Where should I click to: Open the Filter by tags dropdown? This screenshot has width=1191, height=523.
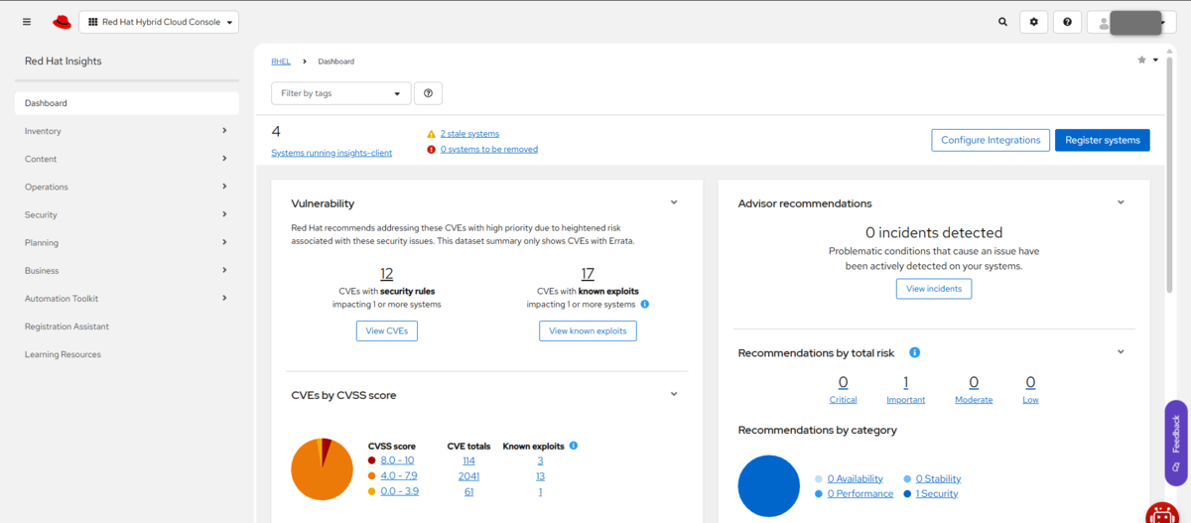pos(341,93)
